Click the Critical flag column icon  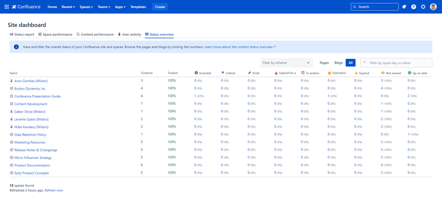click(223, 73)
